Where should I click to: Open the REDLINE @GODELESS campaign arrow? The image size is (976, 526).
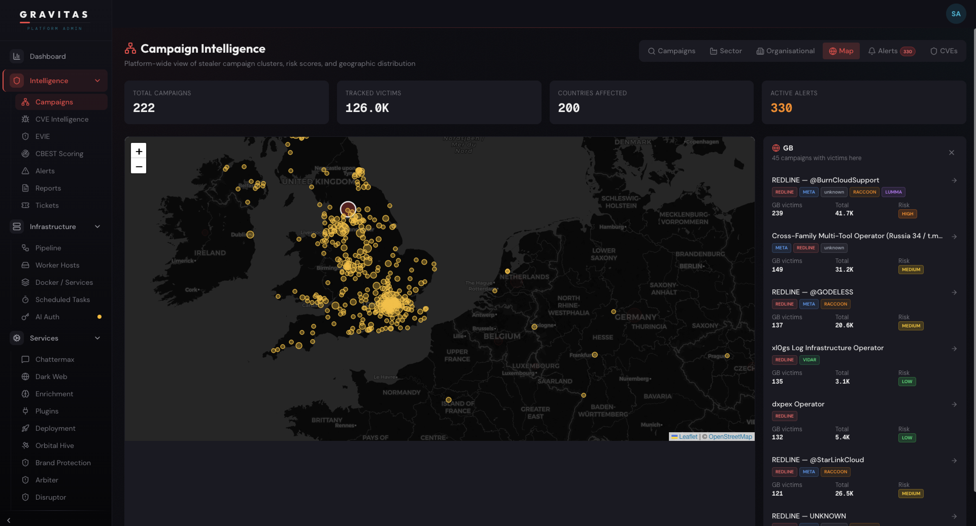(954, 292)
